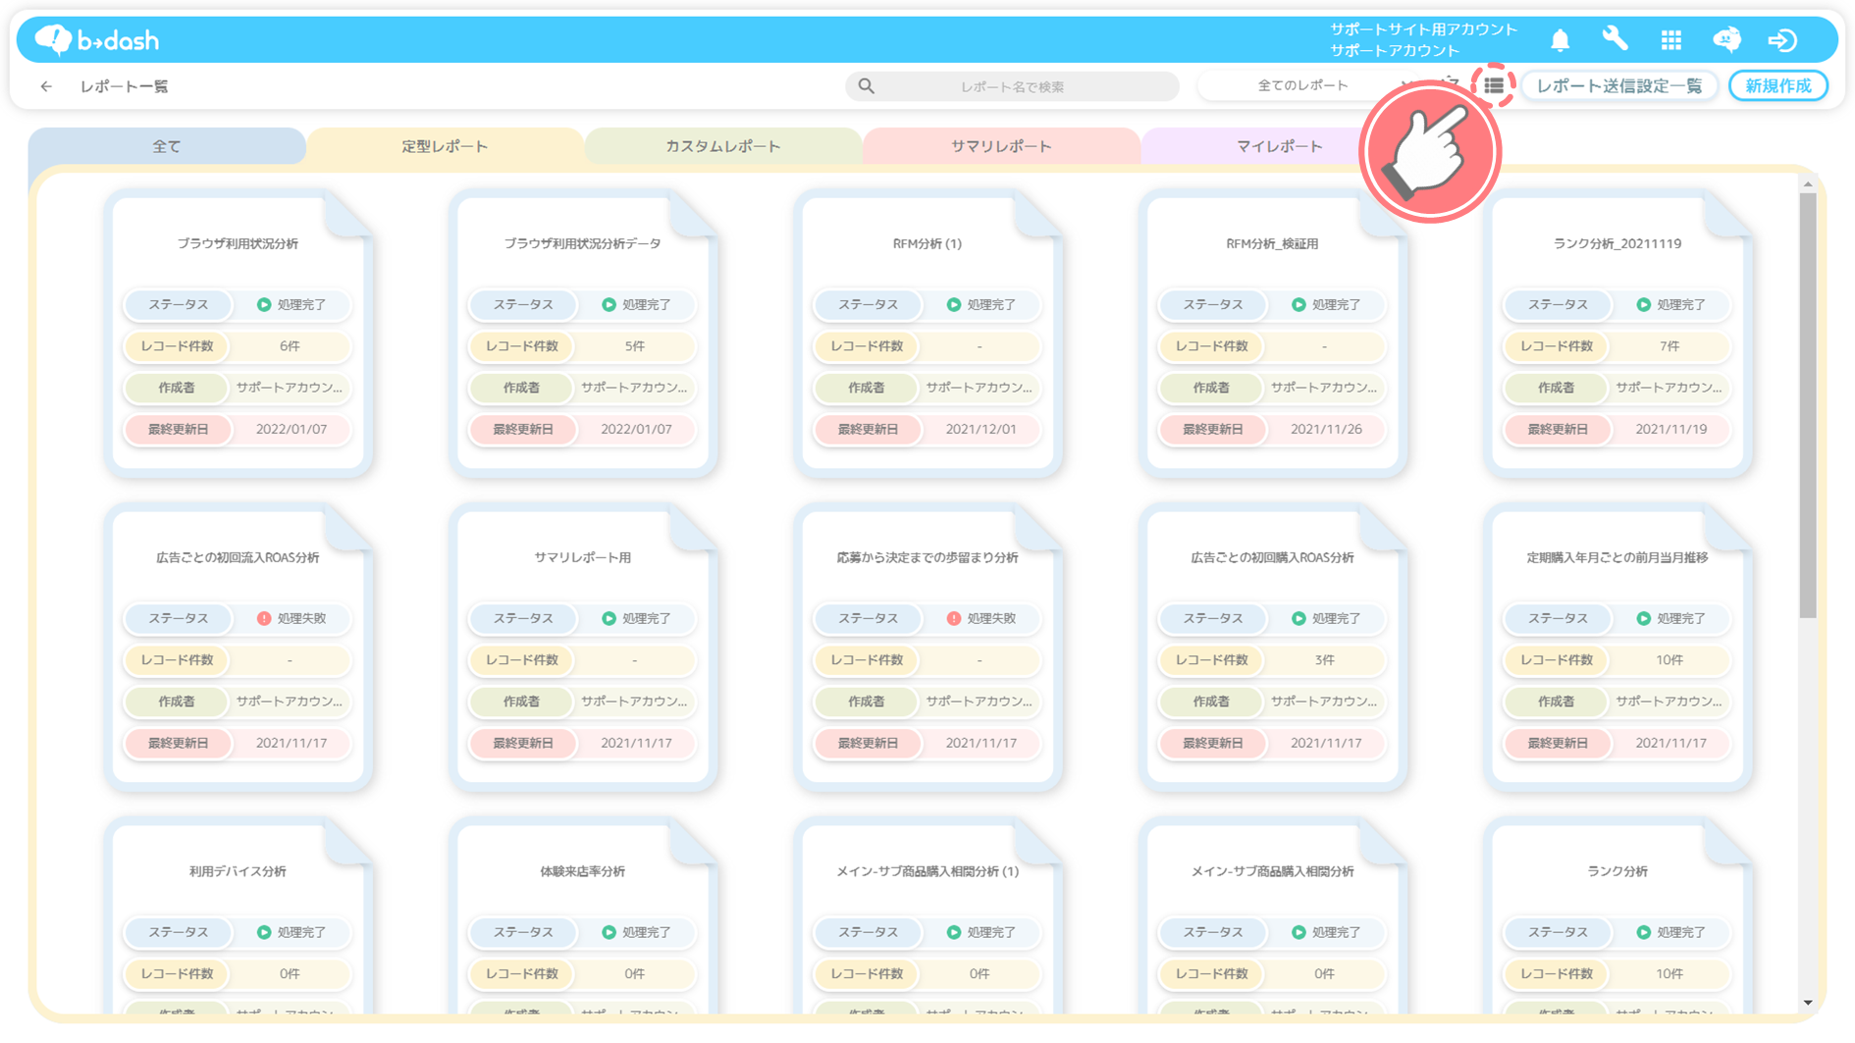This screenshot has height=1043, width=1855.
Task: Click red failure icon on 広告ごとの初回流入ROAS分析 card
Action: (x=264, y=619)
